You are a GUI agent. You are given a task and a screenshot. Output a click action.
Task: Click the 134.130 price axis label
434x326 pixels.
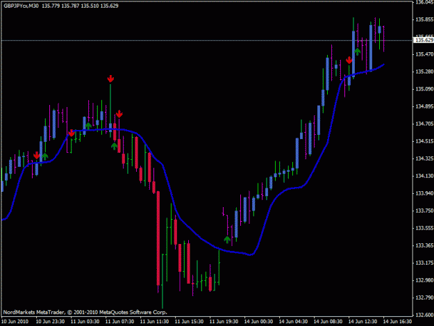424,176
